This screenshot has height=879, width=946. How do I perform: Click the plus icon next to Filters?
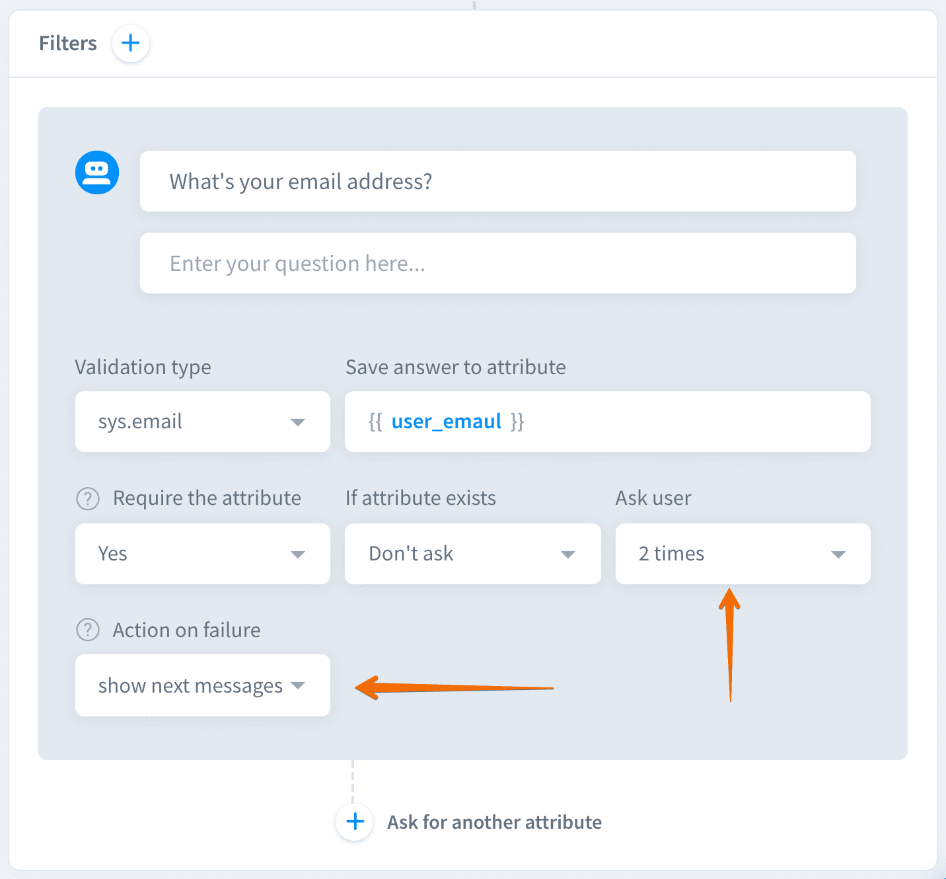pos(131,44)
